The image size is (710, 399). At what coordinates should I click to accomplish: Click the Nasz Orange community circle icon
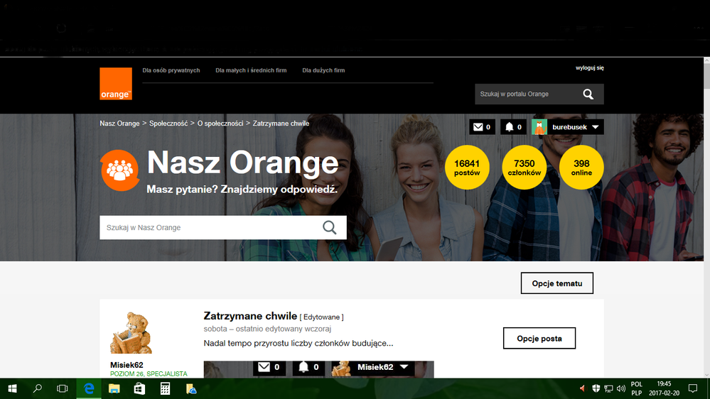[120, 170]
